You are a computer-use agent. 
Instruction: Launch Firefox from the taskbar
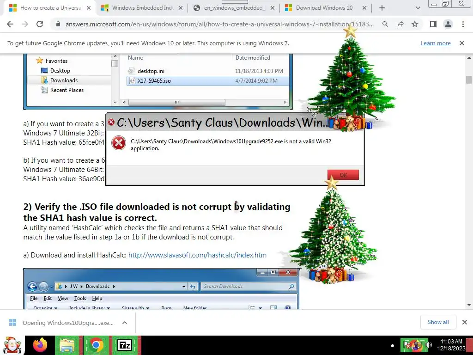(40, 345)
